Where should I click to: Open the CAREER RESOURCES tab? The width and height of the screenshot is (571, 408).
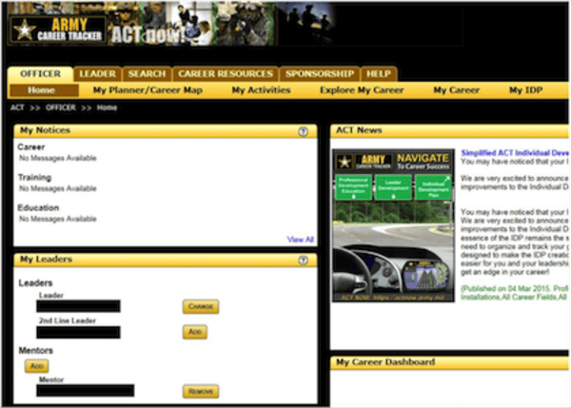coord(226,74)
